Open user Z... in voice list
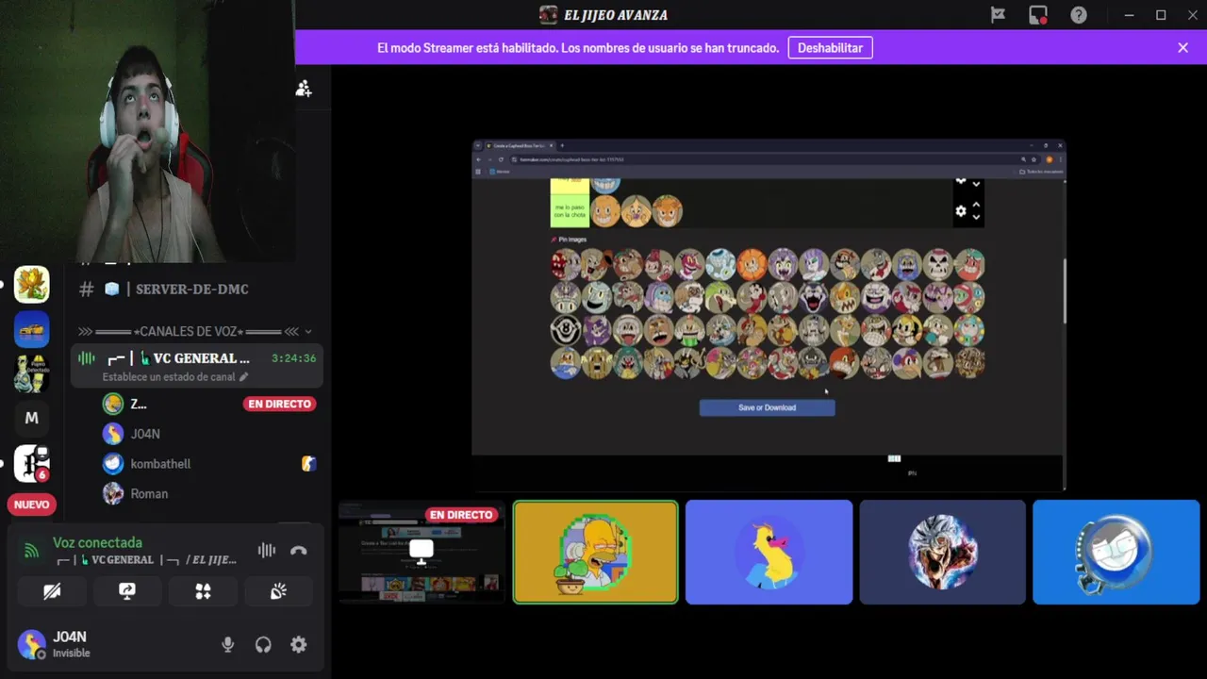The width and height of the screenshot is (1207, 679). tap(138, 404)
